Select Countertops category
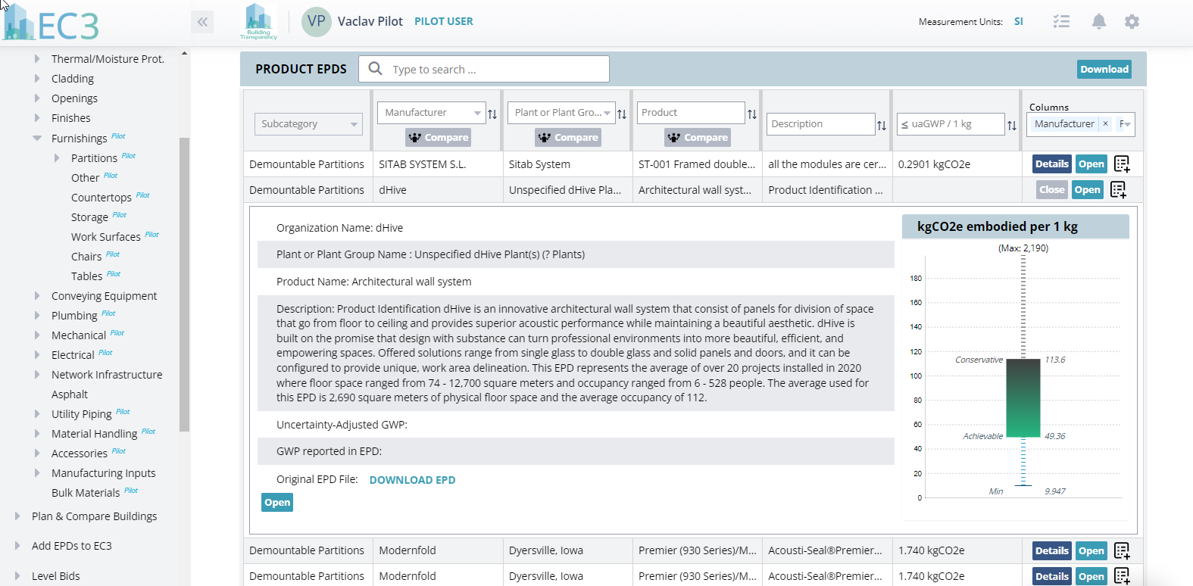This screenshot has height=586, width=1193. (101, 197)
